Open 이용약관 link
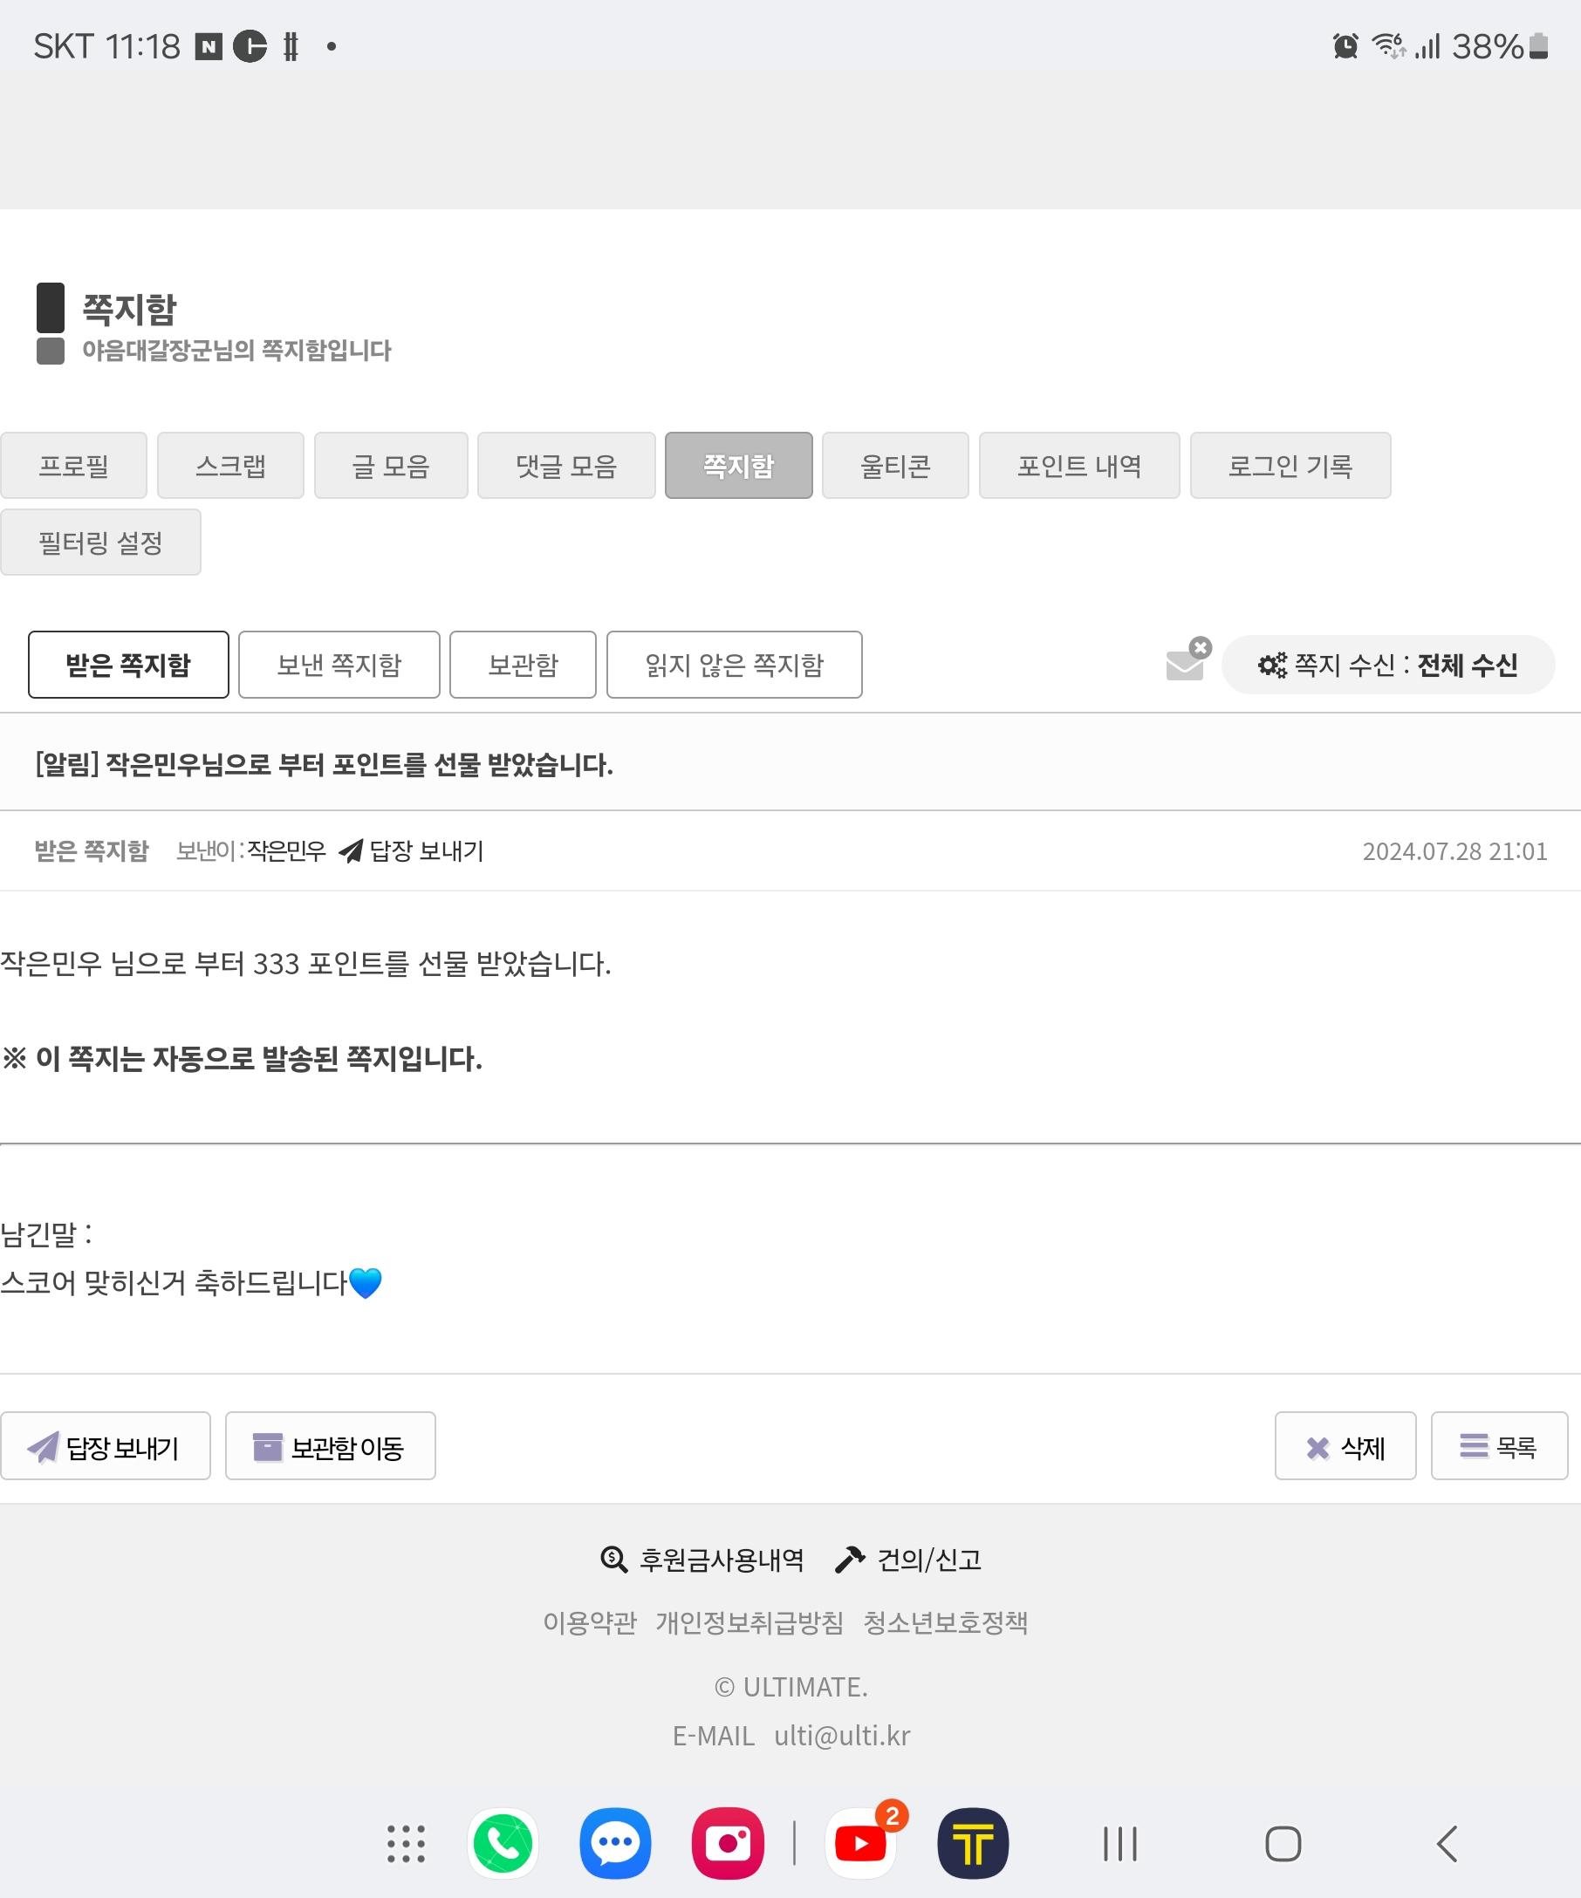 589,1622
